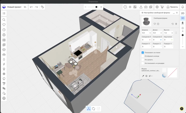Open the furniture sofa category

tap(4, 54)
